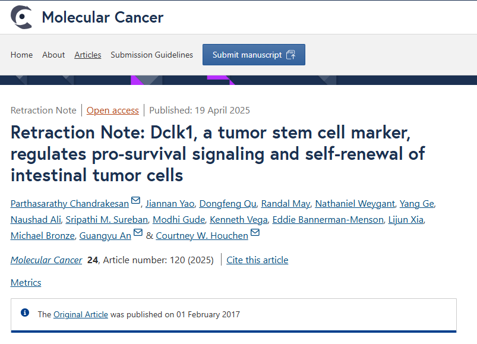Click email envelope icon beside Parthasarathy Chandrakesan
477x344 pixels.
[x=135, y=200]
